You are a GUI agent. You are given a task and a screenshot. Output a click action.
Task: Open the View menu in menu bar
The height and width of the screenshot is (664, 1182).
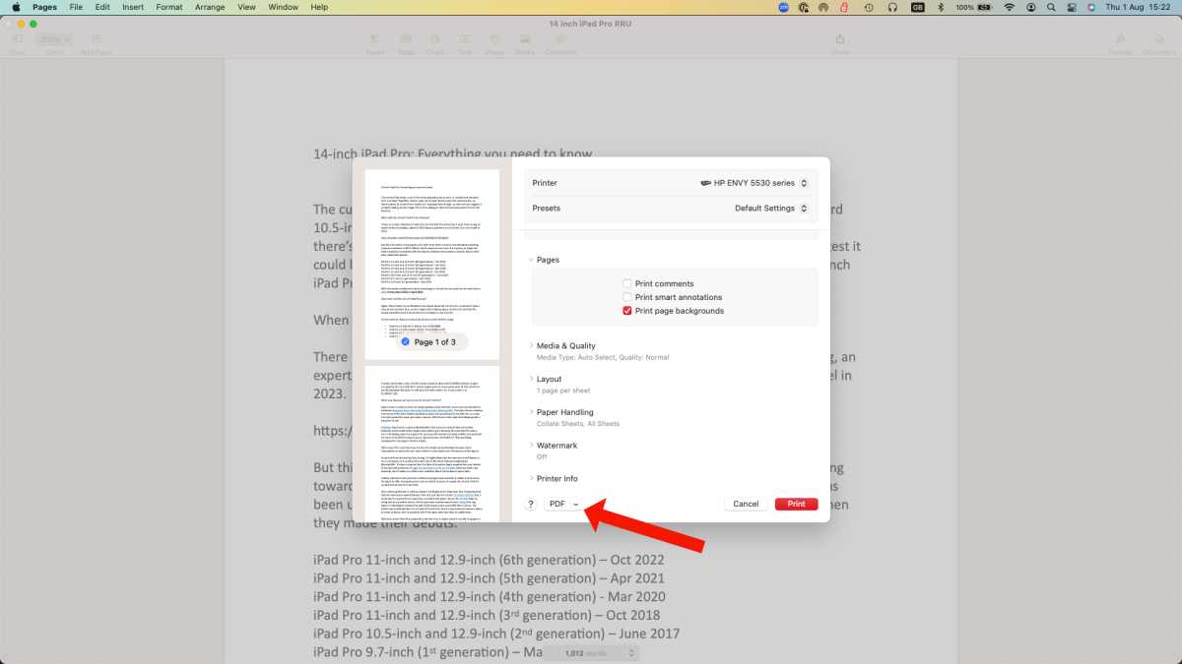tap(246, 7)
